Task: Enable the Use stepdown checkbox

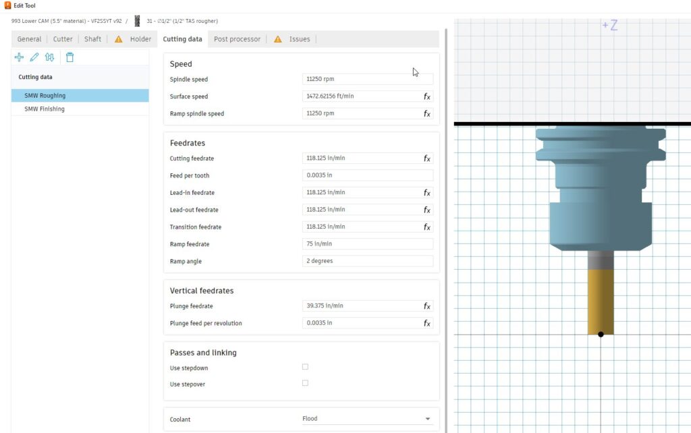Action: tap(305, 367)
